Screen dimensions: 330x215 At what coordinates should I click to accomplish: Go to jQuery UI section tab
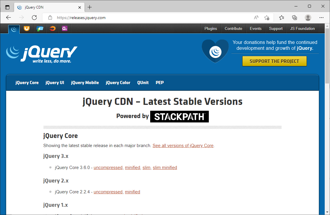coord(55,83)
